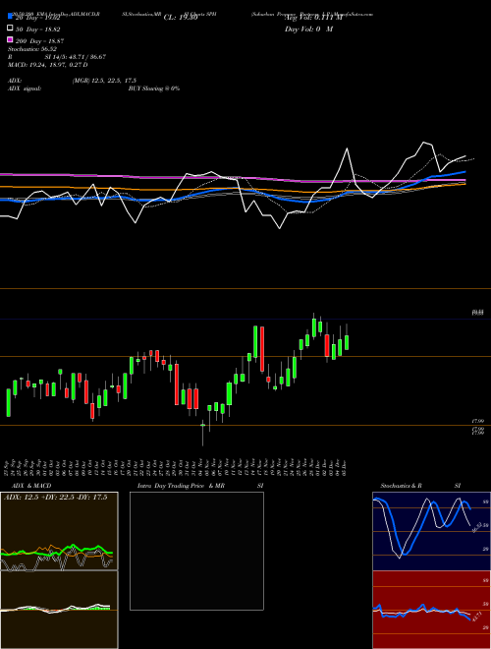Open the empty intraday price chart panel
The width and height of the screenshot is (491, 649).
coord(196,551)
